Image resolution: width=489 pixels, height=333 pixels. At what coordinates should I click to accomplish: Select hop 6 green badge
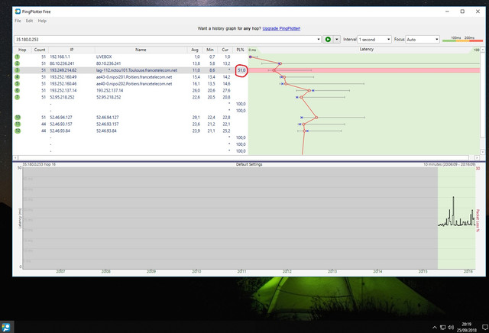click(17, 90)
